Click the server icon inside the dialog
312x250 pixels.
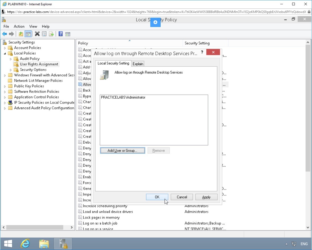[x=104, y=75]
